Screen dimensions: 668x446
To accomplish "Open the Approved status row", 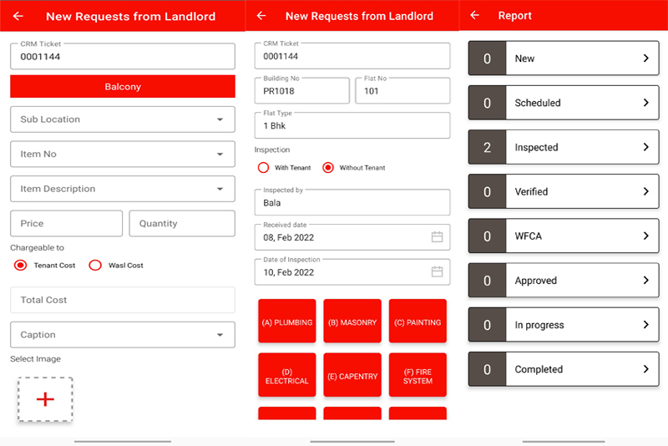I will (x=564, y=281).
